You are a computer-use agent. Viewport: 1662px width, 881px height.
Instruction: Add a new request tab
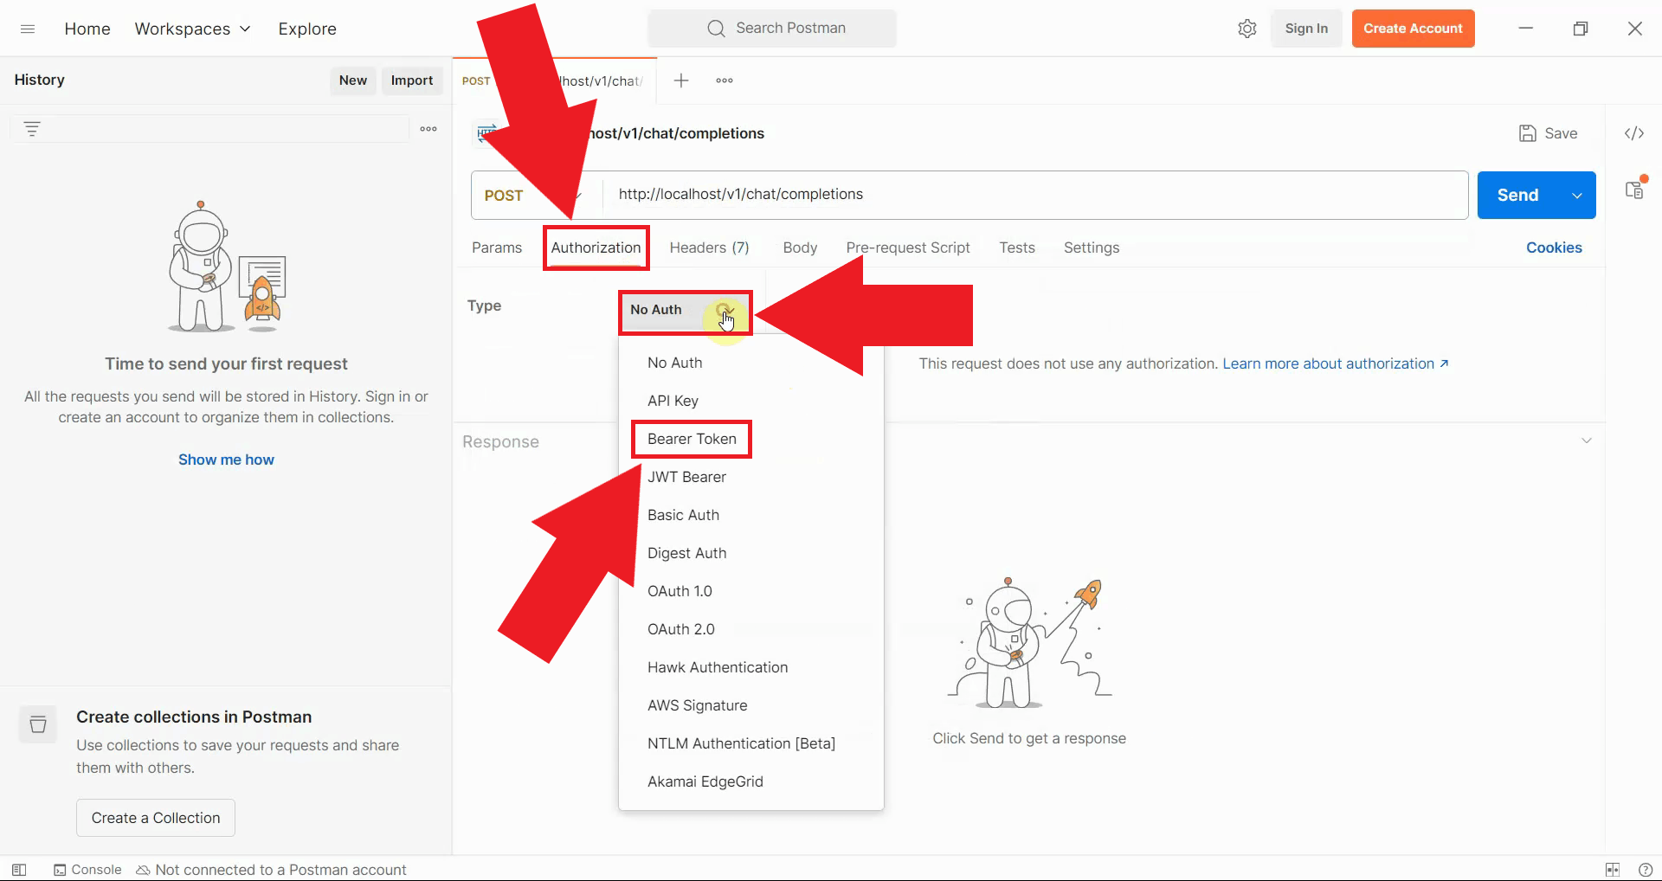[x=681, y=80]
